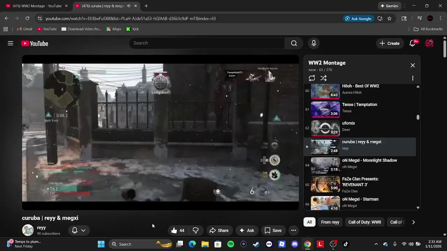Viewport: 447px width, 251px height.
Task: Open the page install icon in address bar
Action: 380,18
